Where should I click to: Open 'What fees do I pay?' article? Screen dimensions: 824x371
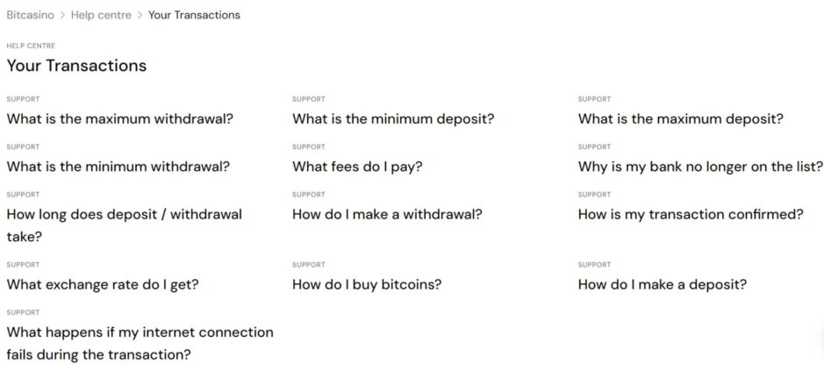pos(357,167)
